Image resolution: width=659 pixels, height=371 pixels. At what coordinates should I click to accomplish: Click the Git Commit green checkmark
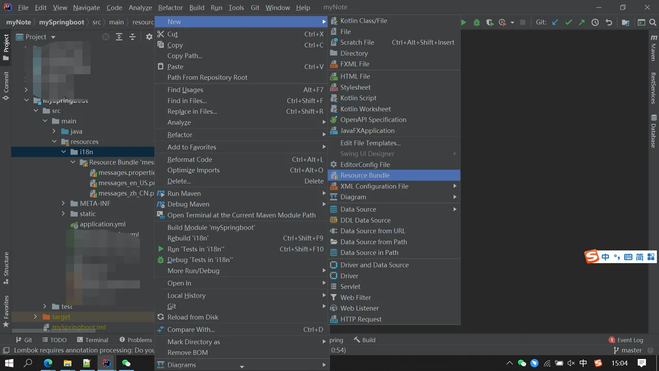(x=569, y=22)
